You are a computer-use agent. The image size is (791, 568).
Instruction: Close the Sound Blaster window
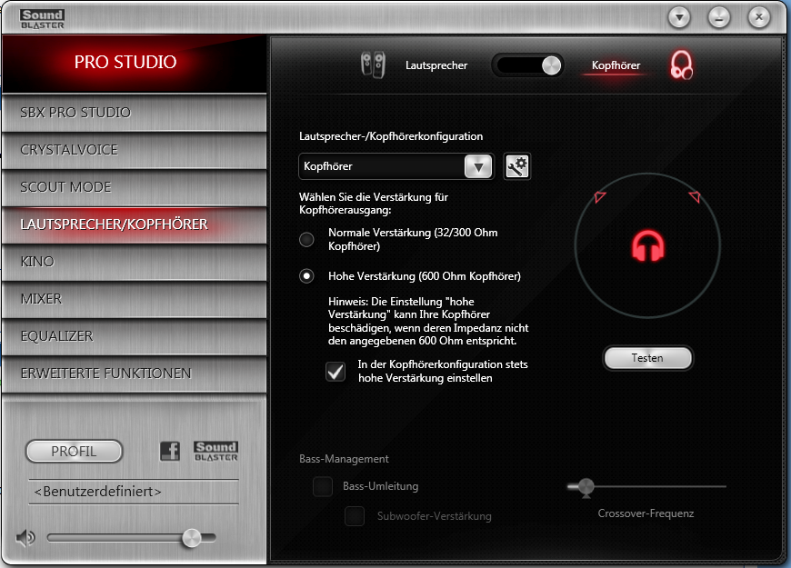(x=758, y=17)
